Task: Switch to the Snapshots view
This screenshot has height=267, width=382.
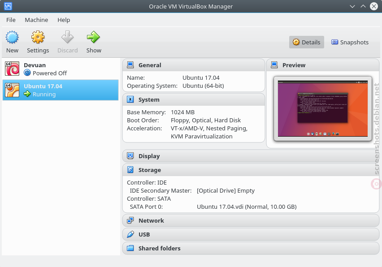Action: pos(350,42)
